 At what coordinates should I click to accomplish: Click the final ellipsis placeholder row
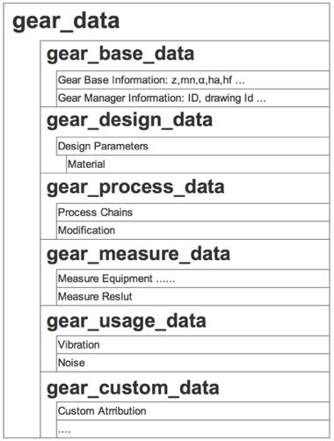pos(192,429)
